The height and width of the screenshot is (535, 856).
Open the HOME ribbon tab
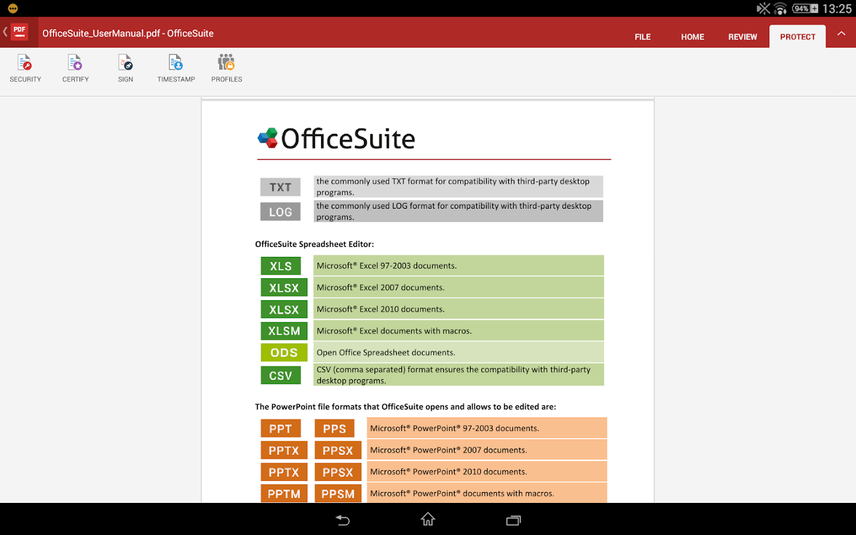click(x=692, y=36)
